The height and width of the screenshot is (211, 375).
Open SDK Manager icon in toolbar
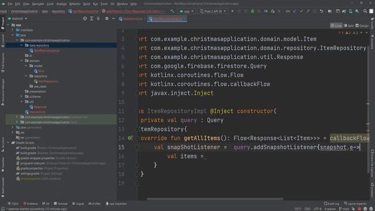click(357, 11)
